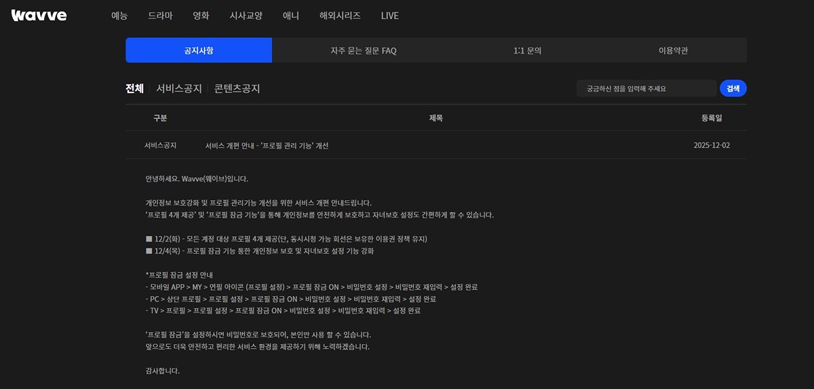Open the 시사교양 category
This screenshot has width=814, height=389.
tap(246, 15)
